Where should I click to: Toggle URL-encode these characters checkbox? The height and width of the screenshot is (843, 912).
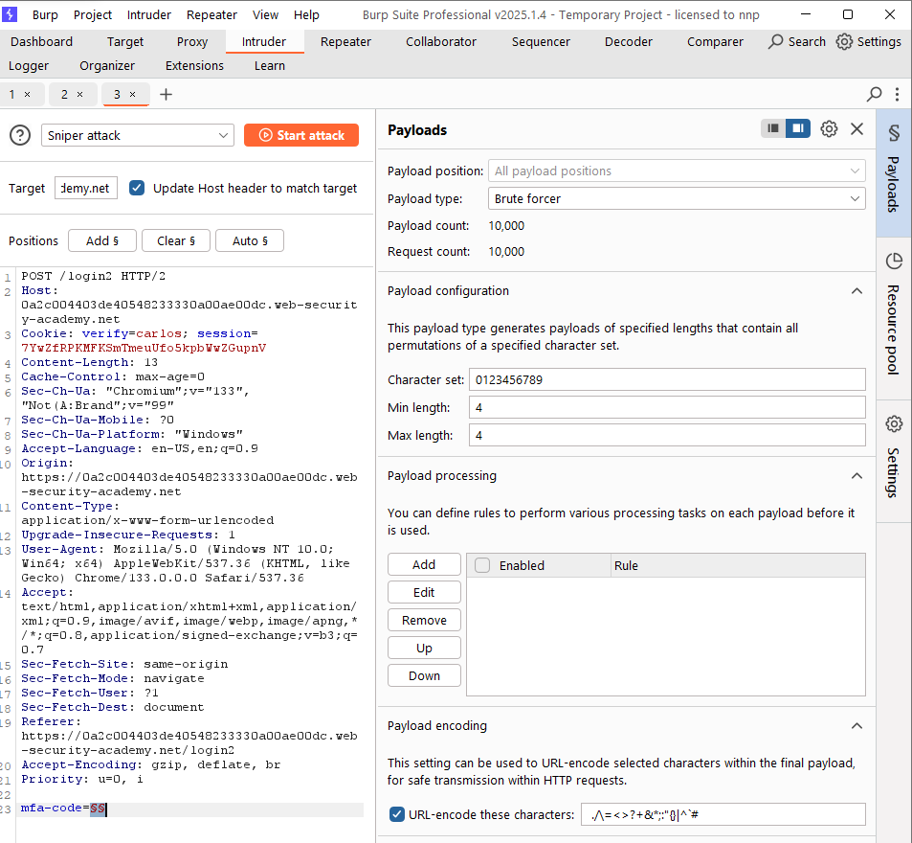pos(397,814)
